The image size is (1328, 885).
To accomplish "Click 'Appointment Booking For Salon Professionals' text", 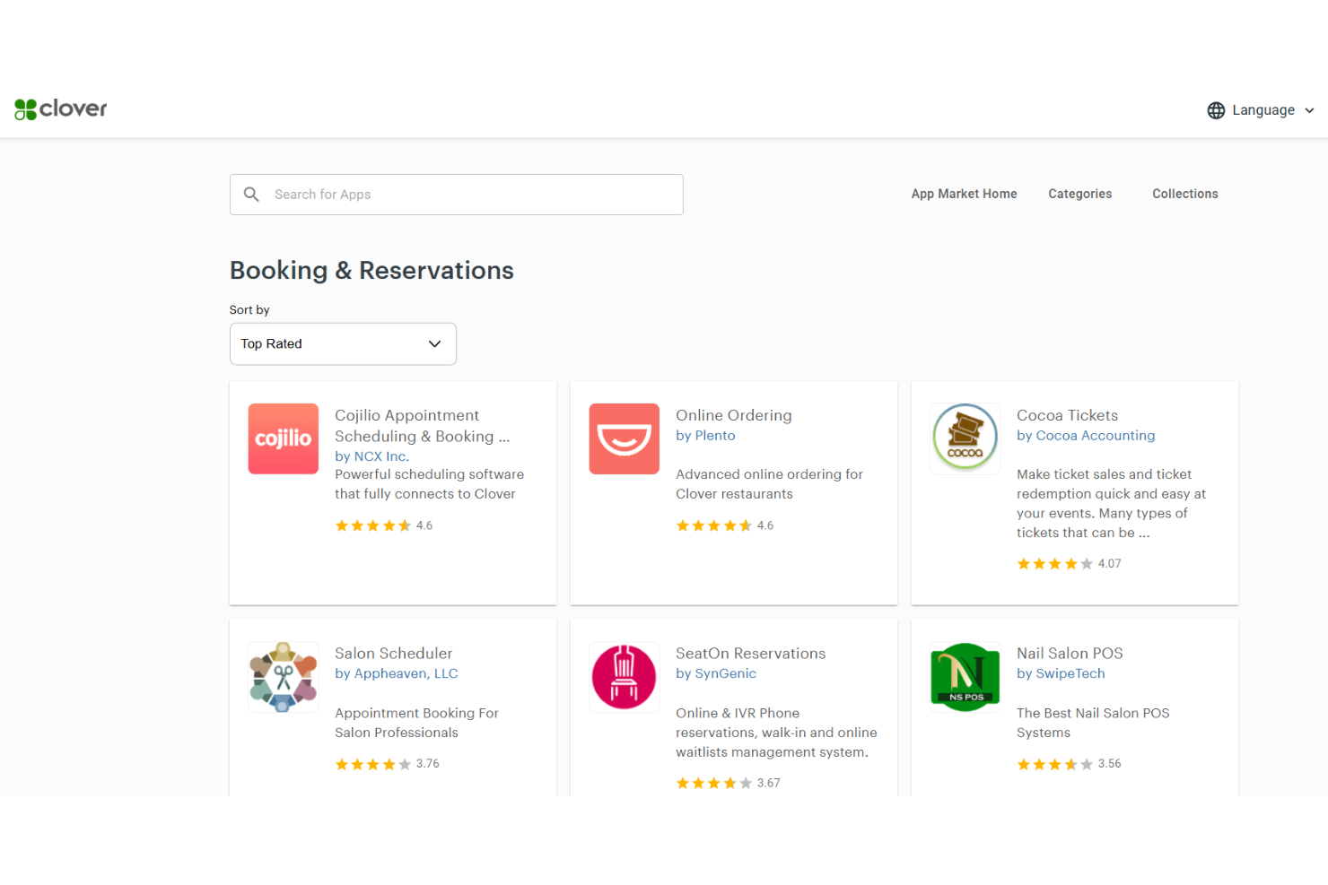I will point(416,723).
